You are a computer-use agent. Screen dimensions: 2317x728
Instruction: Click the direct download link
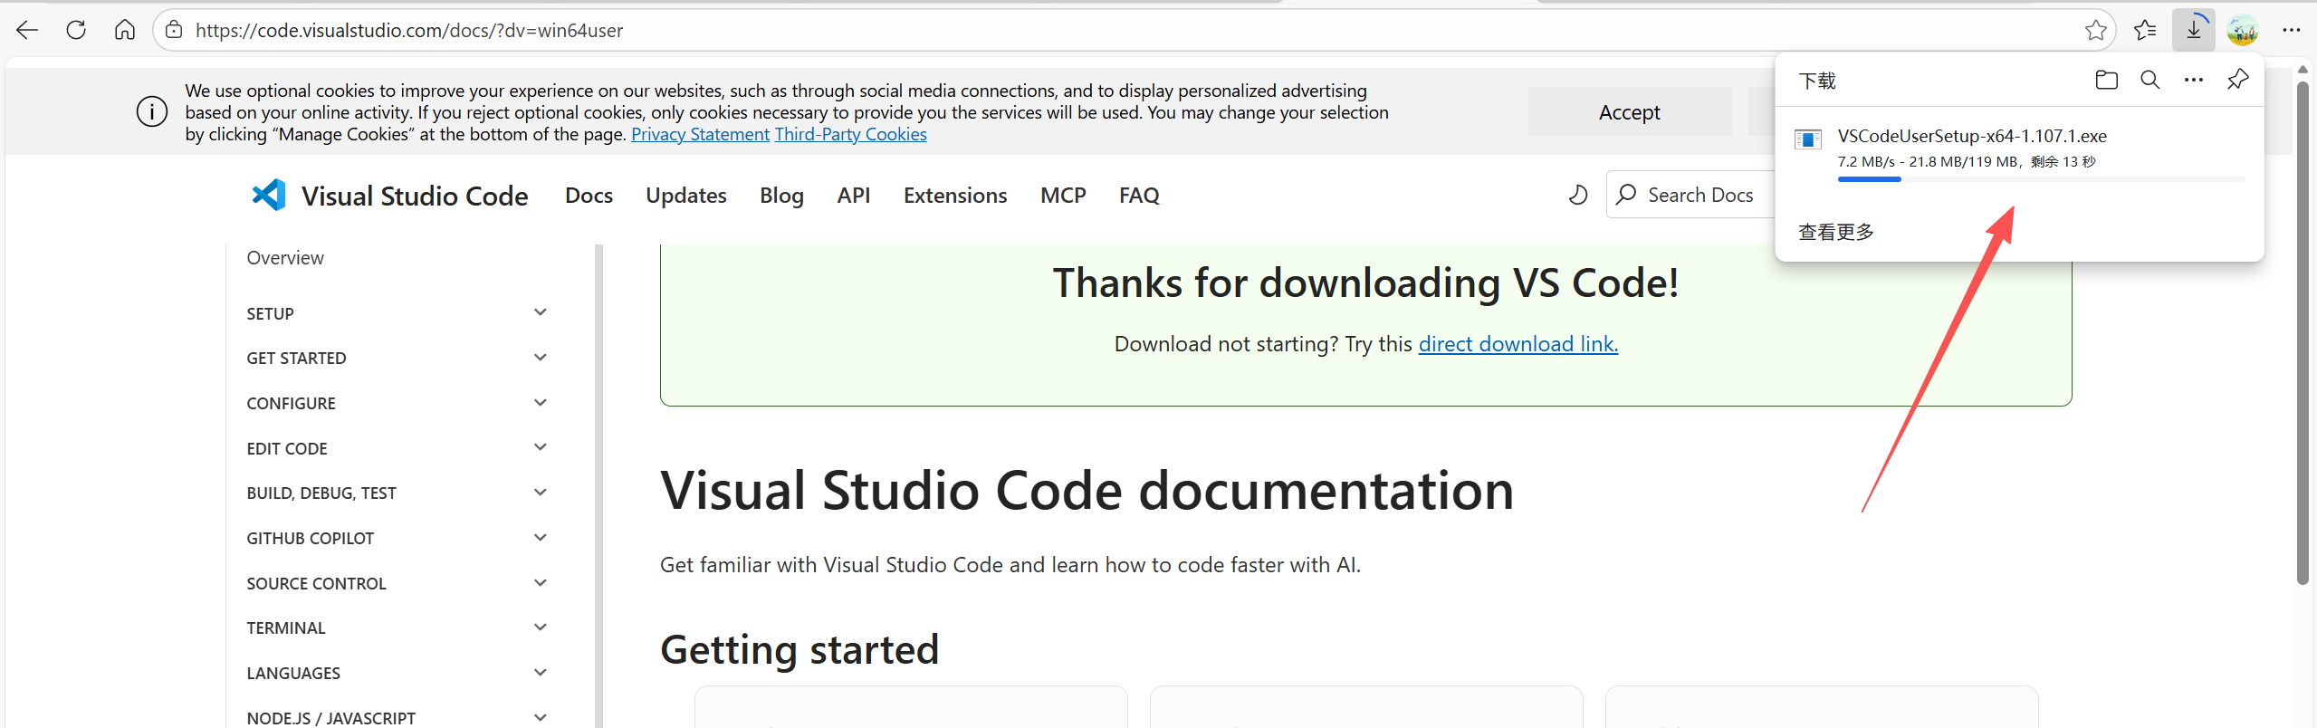[x=1518, y=344]
